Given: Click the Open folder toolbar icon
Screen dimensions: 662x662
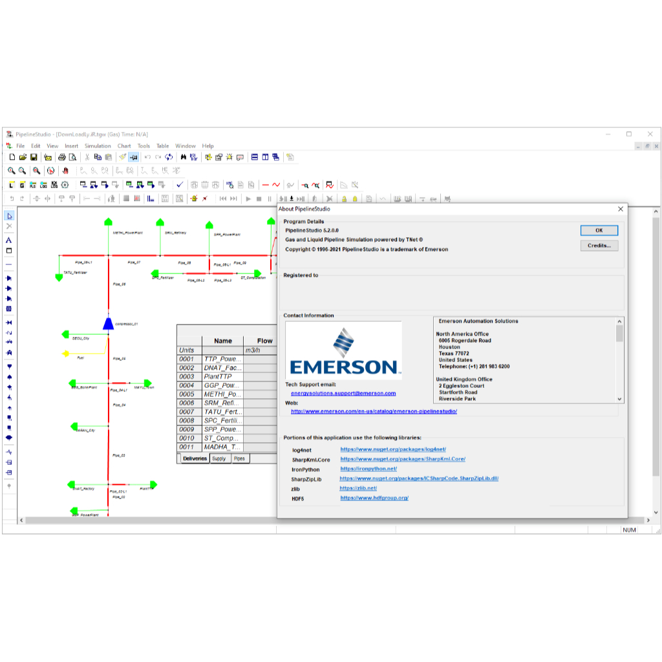Looking at the screenshot, I should click(23, 157).
